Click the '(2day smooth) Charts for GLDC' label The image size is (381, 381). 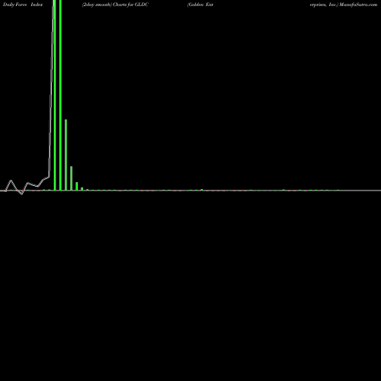(115, 5)
